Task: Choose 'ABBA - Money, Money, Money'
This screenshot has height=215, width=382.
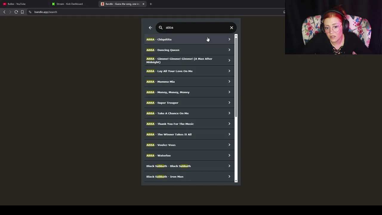Action: 189,92
